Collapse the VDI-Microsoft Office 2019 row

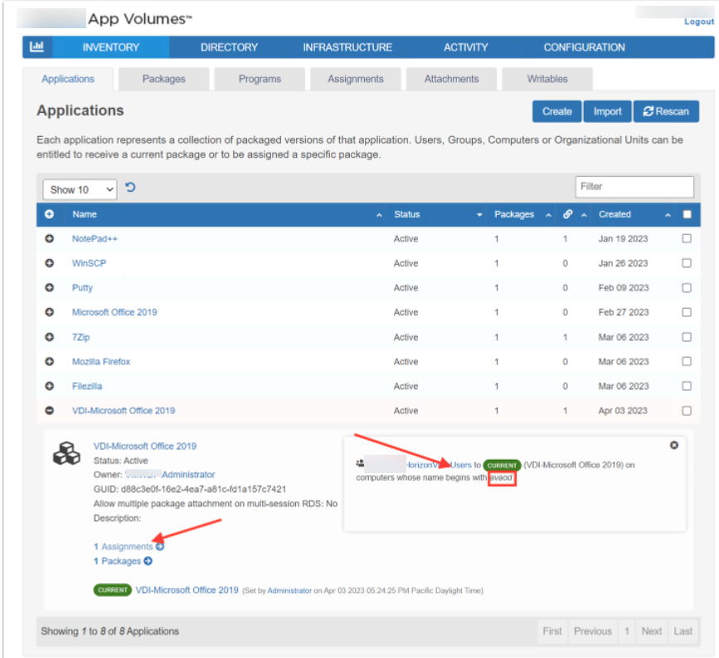(49, 411)
